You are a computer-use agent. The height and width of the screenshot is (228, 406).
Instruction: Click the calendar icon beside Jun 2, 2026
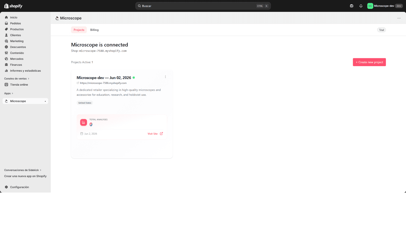pyautogui.click(x=82, y=134)
